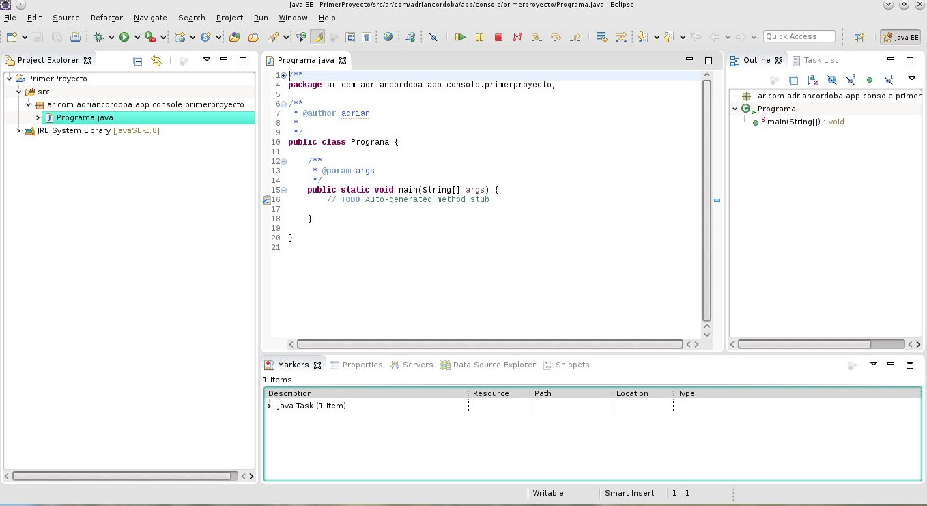927x506 pixels.
Task: Click the editor horizontal scrollbar
Action: [490, 344]
